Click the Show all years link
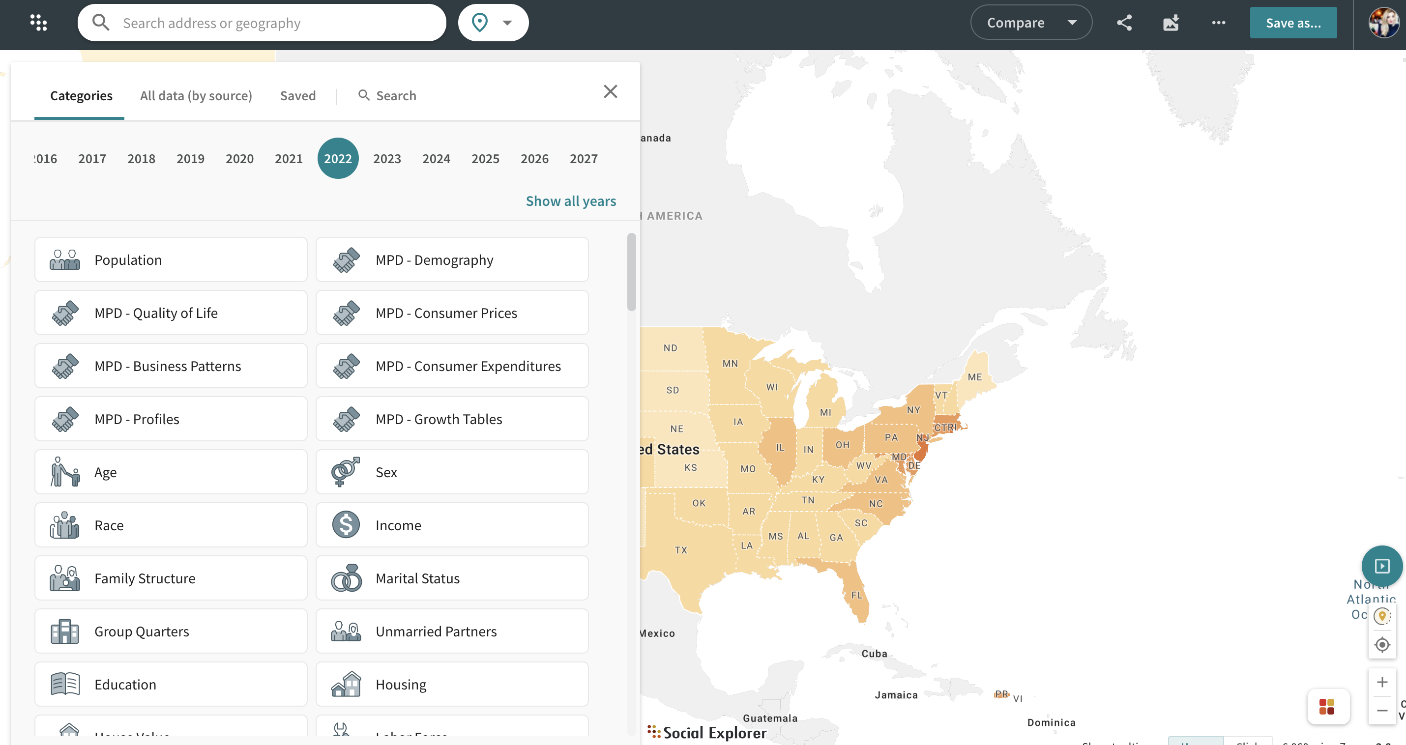 (570, 201)
